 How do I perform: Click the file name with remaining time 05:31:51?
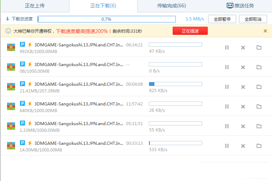(79, 123)
